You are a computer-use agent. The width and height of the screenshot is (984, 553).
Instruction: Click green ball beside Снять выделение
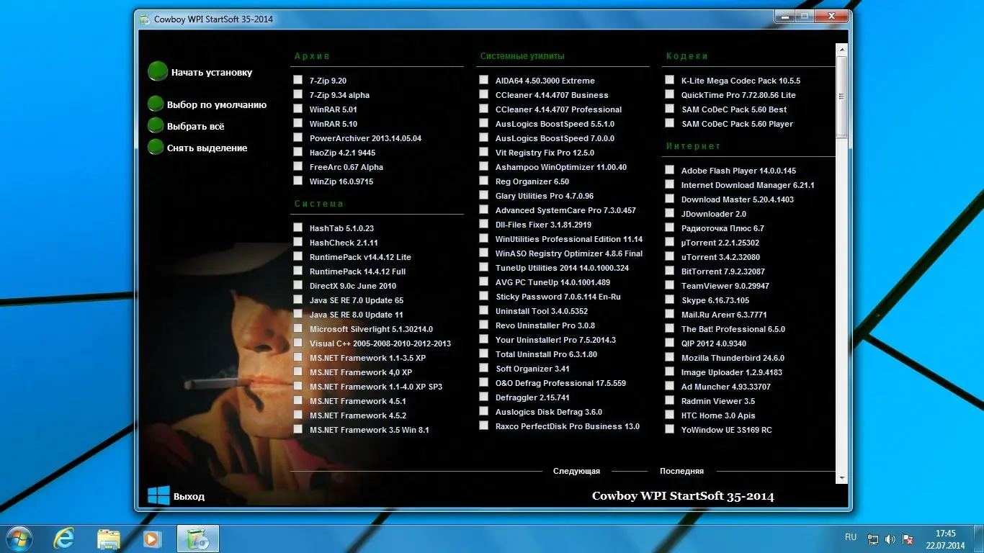156,148
